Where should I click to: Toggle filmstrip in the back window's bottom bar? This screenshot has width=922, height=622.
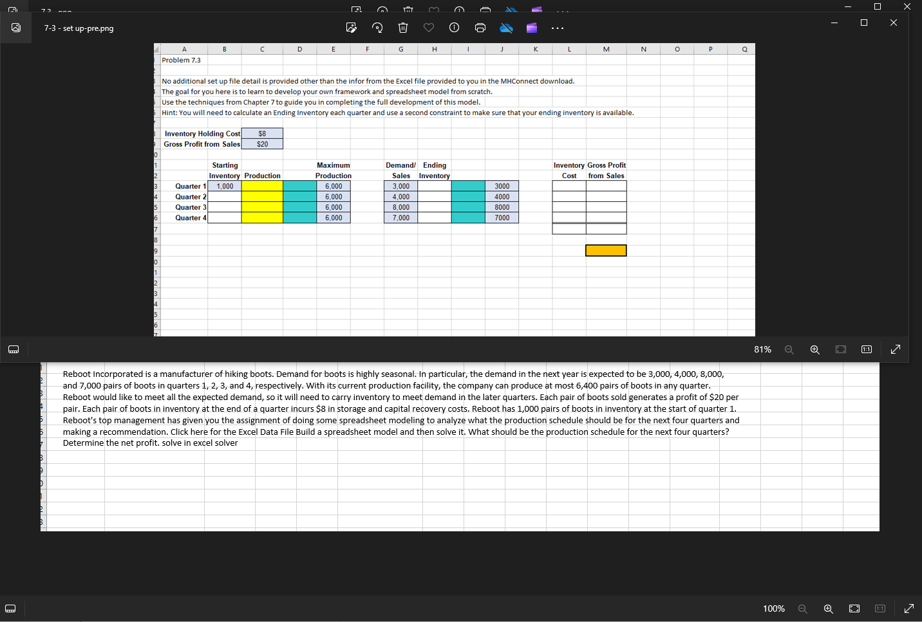pos(10,608)
